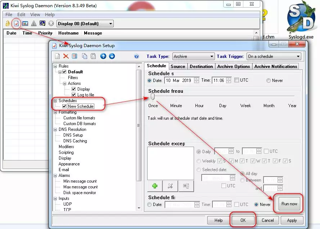The image size is (320, 229).
Task: Open the Task Type dropdown
Action: pyautogui.click(x=193, y=56)
